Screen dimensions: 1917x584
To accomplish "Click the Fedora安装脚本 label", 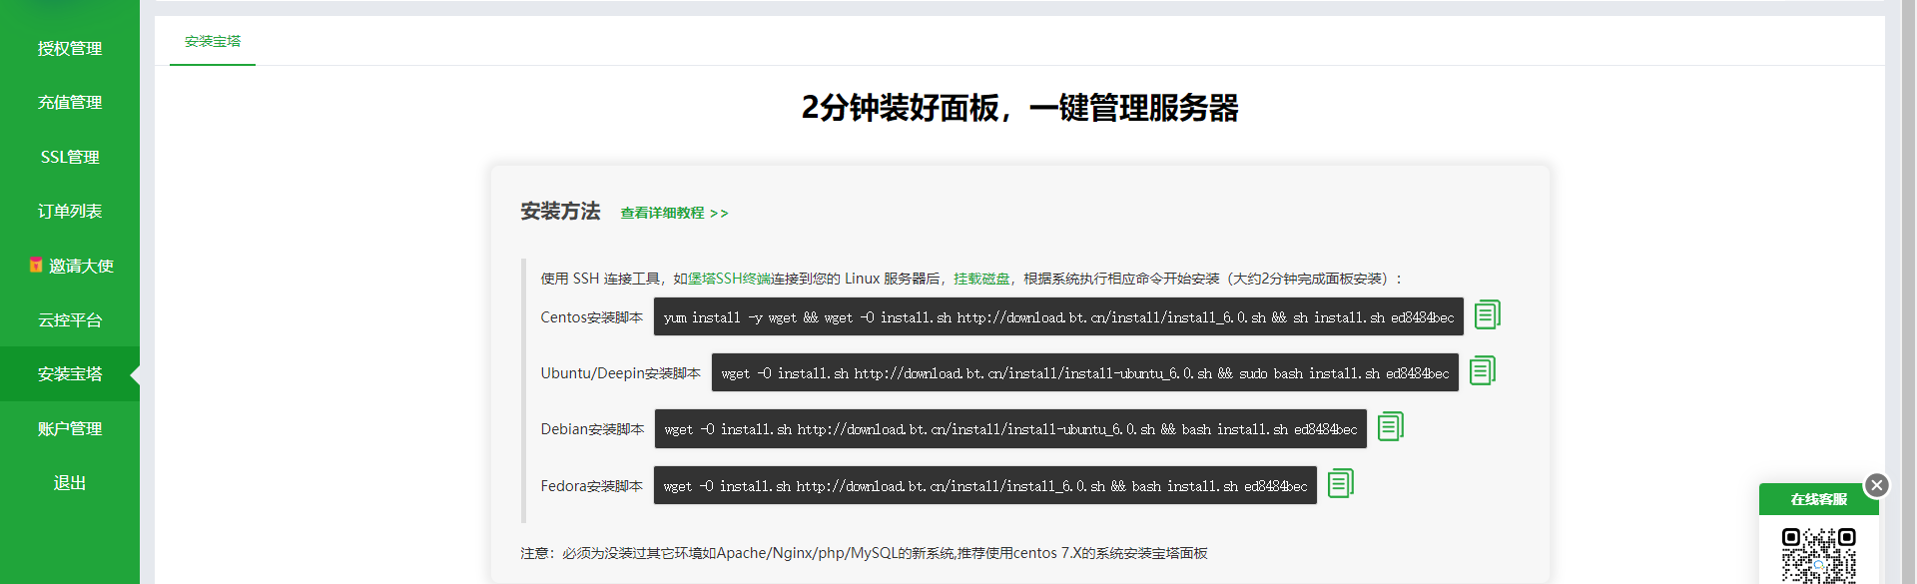I will [592, 486].
